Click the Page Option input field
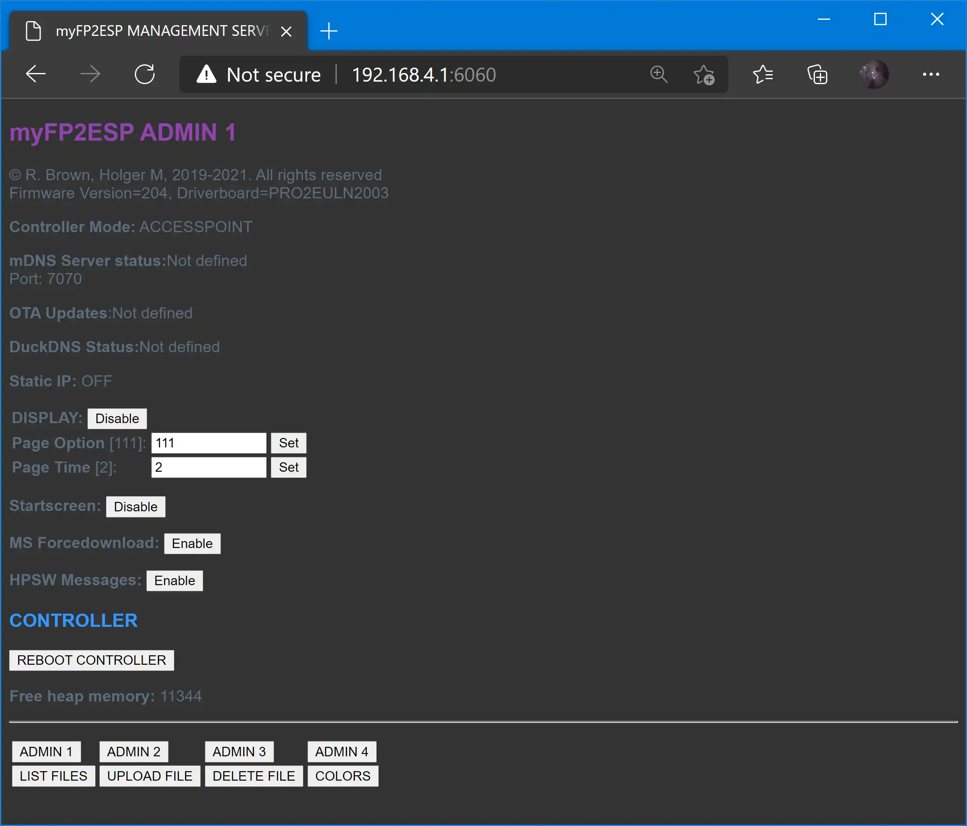This screenshot has width=967, height=826. [209, 442]
